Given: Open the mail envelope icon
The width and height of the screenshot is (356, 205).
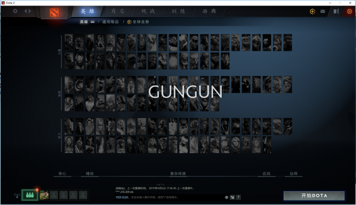Looking at the screenshot, I should tap(323, 11).
